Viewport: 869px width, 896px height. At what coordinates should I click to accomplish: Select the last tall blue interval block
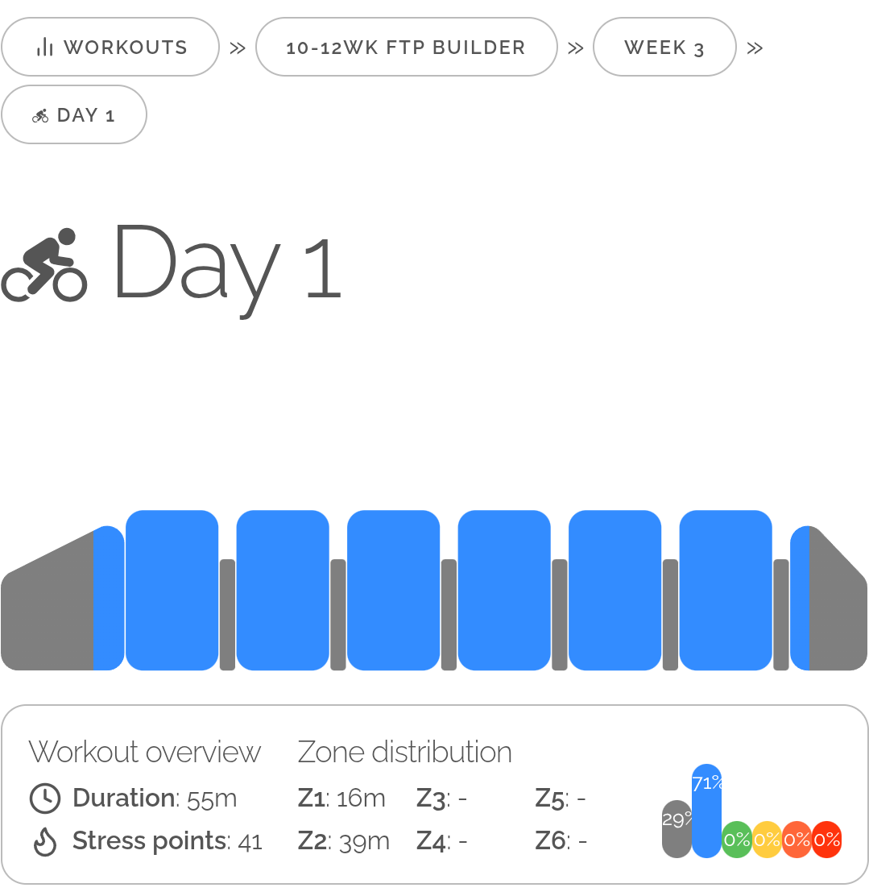click(x=726, y=590)
